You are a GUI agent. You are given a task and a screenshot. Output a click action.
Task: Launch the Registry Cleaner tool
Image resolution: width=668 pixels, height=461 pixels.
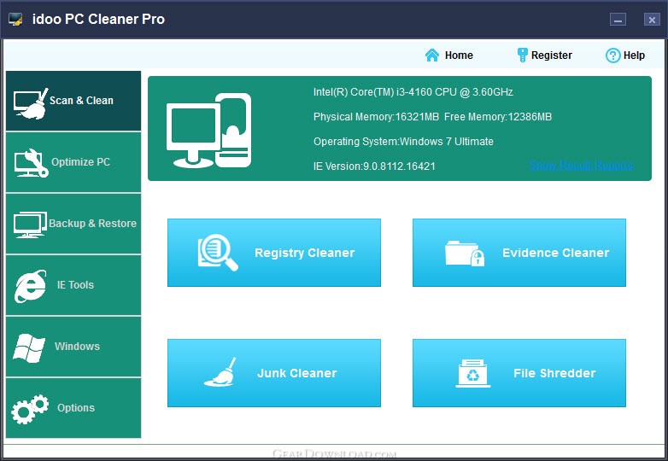[x=274, y=253]
